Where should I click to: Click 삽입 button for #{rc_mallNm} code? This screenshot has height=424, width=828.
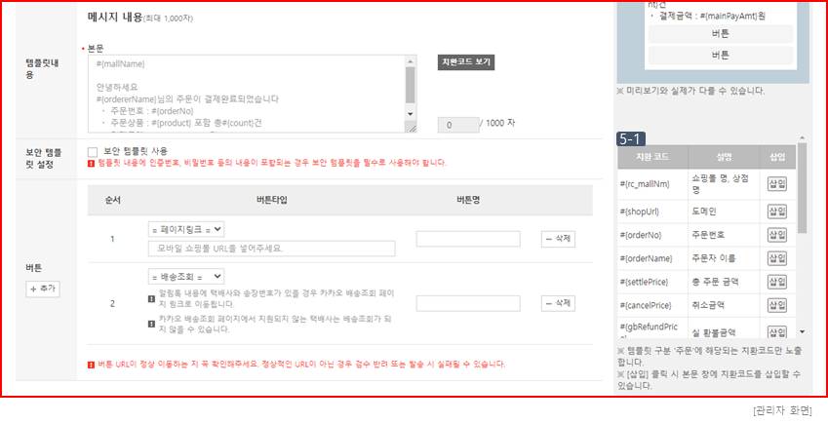[776, 184]
